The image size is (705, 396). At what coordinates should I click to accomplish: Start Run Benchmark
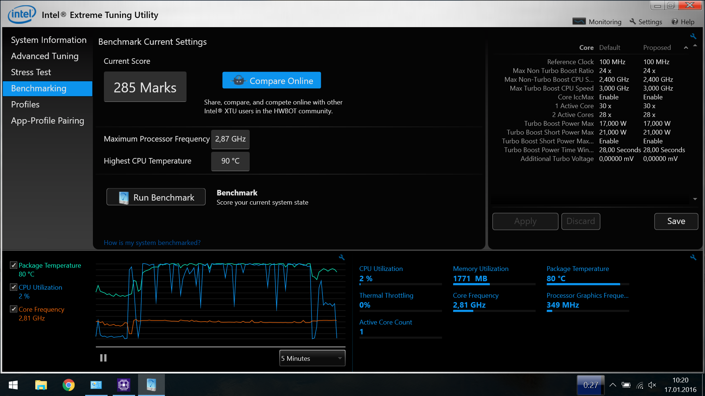point(156,197)
